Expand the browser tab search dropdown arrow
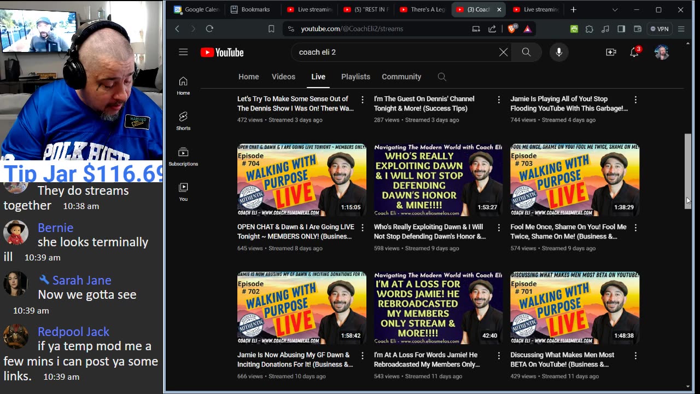 615,10
